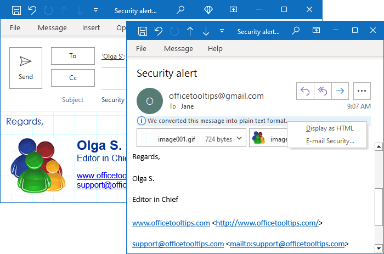
Task: Click mailto:support@officetooltips.com link
Action: [287, 244]
